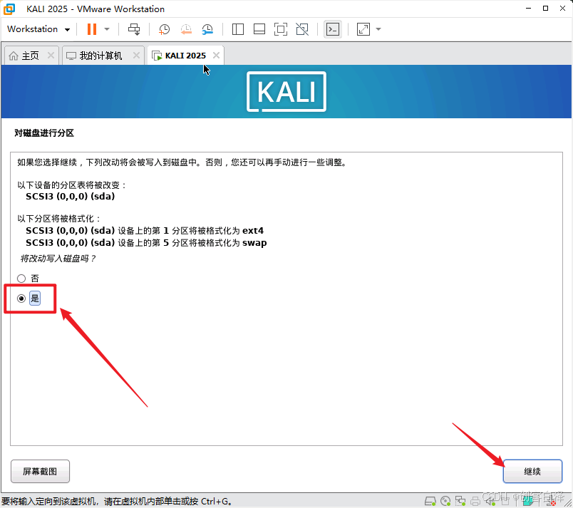Close the 我的计算机 tab
The height and width of the screenshot is (508, 573).
136,55
